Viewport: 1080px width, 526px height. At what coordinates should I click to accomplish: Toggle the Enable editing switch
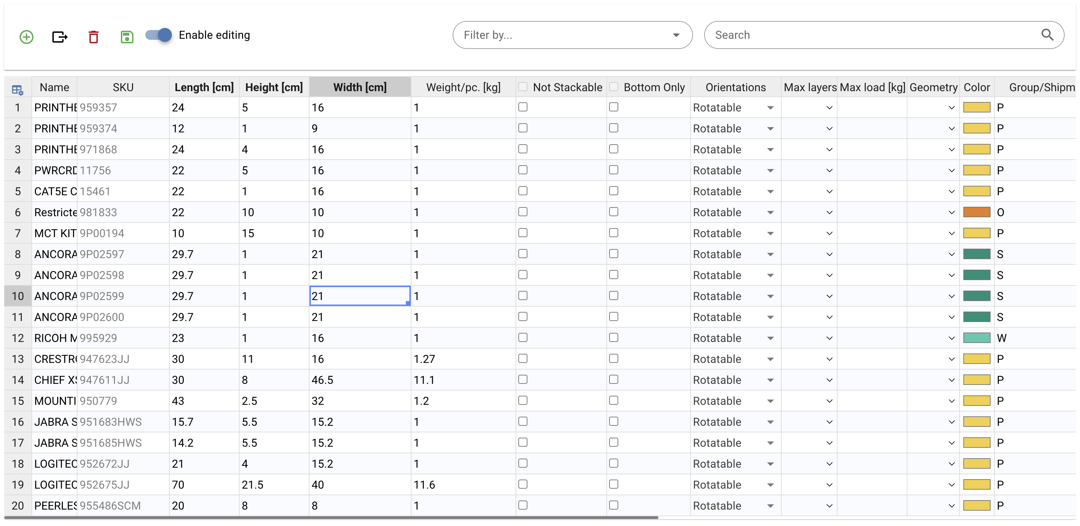pos(159,35)
